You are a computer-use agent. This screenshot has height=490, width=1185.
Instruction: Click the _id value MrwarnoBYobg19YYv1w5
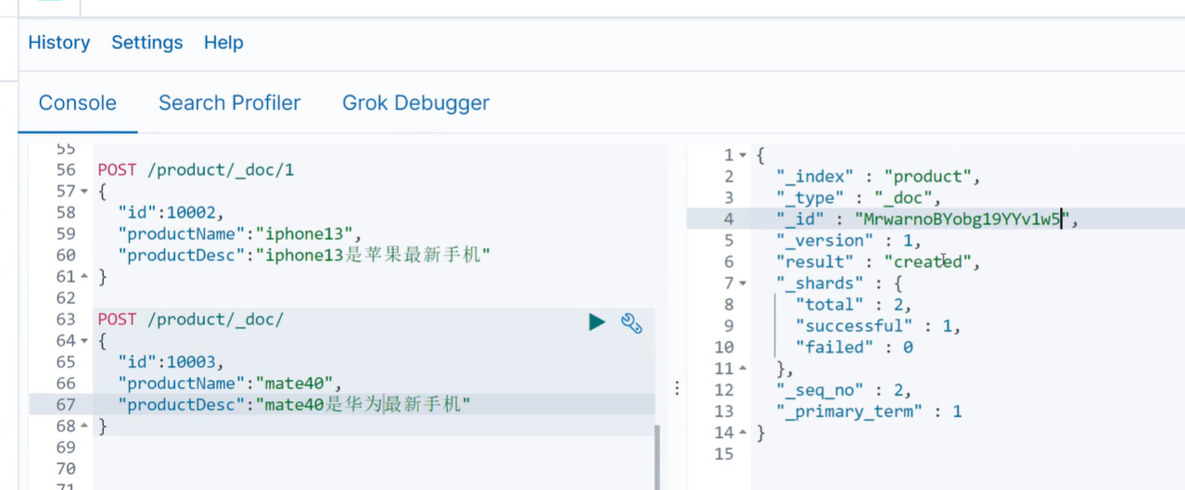[962, 219]
